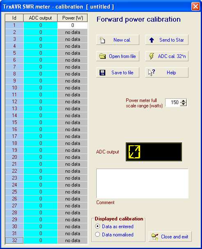The width and height of the screenshot is (202, 249).
Task: Increase the power meter full scale range
Action: click(x=183, y=101)
